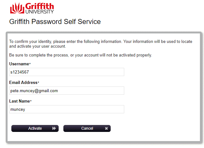Click the red asterisk beside Username

pos(30,64)
